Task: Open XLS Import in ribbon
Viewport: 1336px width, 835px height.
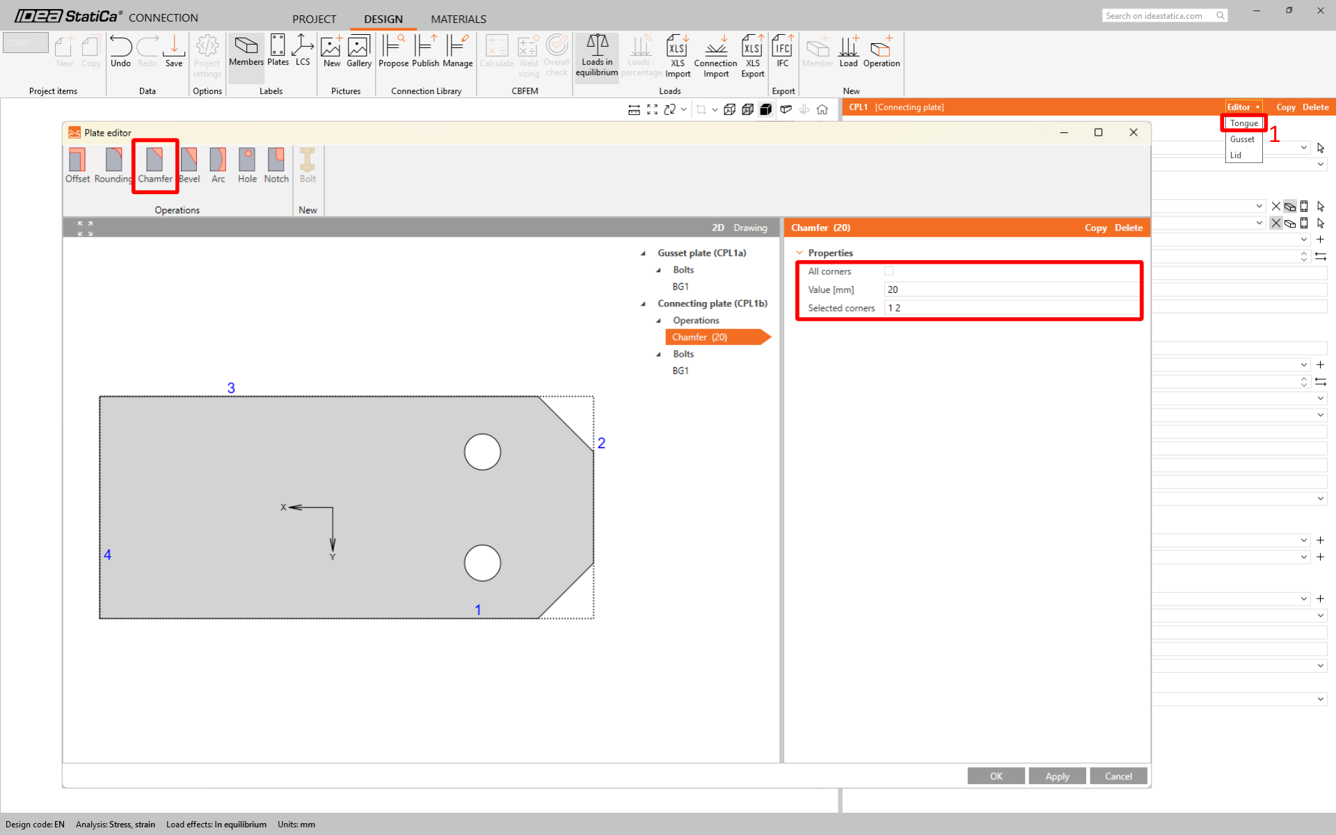Action: click(x=677, y=56)
